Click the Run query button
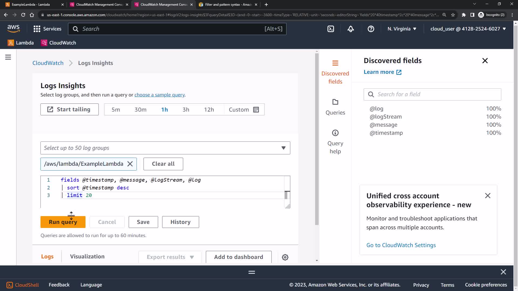518x291 pixels. 63,222
